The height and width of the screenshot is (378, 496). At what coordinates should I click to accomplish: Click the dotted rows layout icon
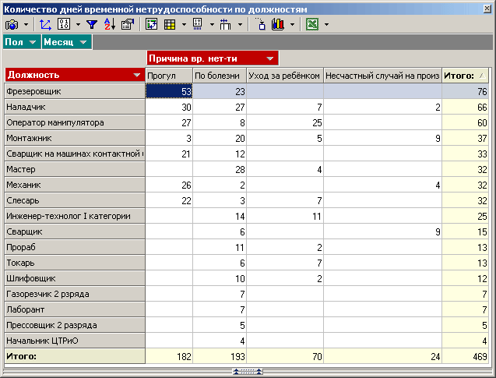[x=198, y=24]
